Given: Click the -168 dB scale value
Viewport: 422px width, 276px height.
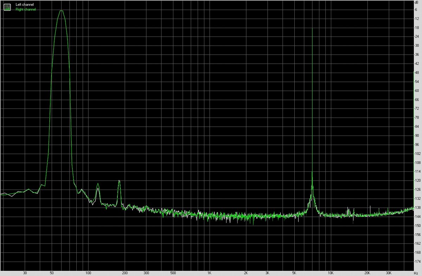Looking at the screenshot, I should coord(417,252).
